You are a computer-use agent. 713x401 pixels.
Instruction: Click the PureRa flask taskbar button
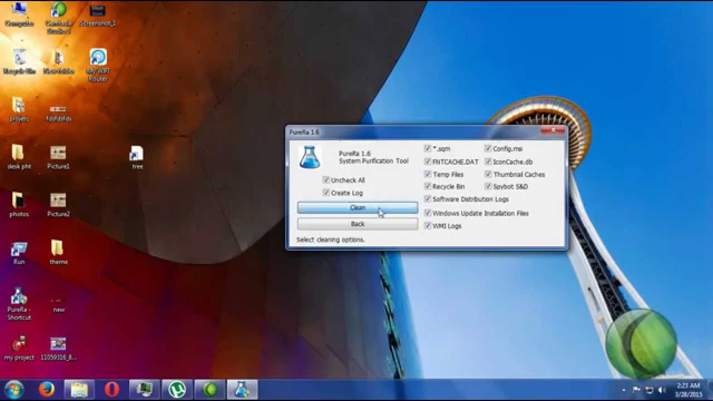pyautogui.click(x=242, y=389)
